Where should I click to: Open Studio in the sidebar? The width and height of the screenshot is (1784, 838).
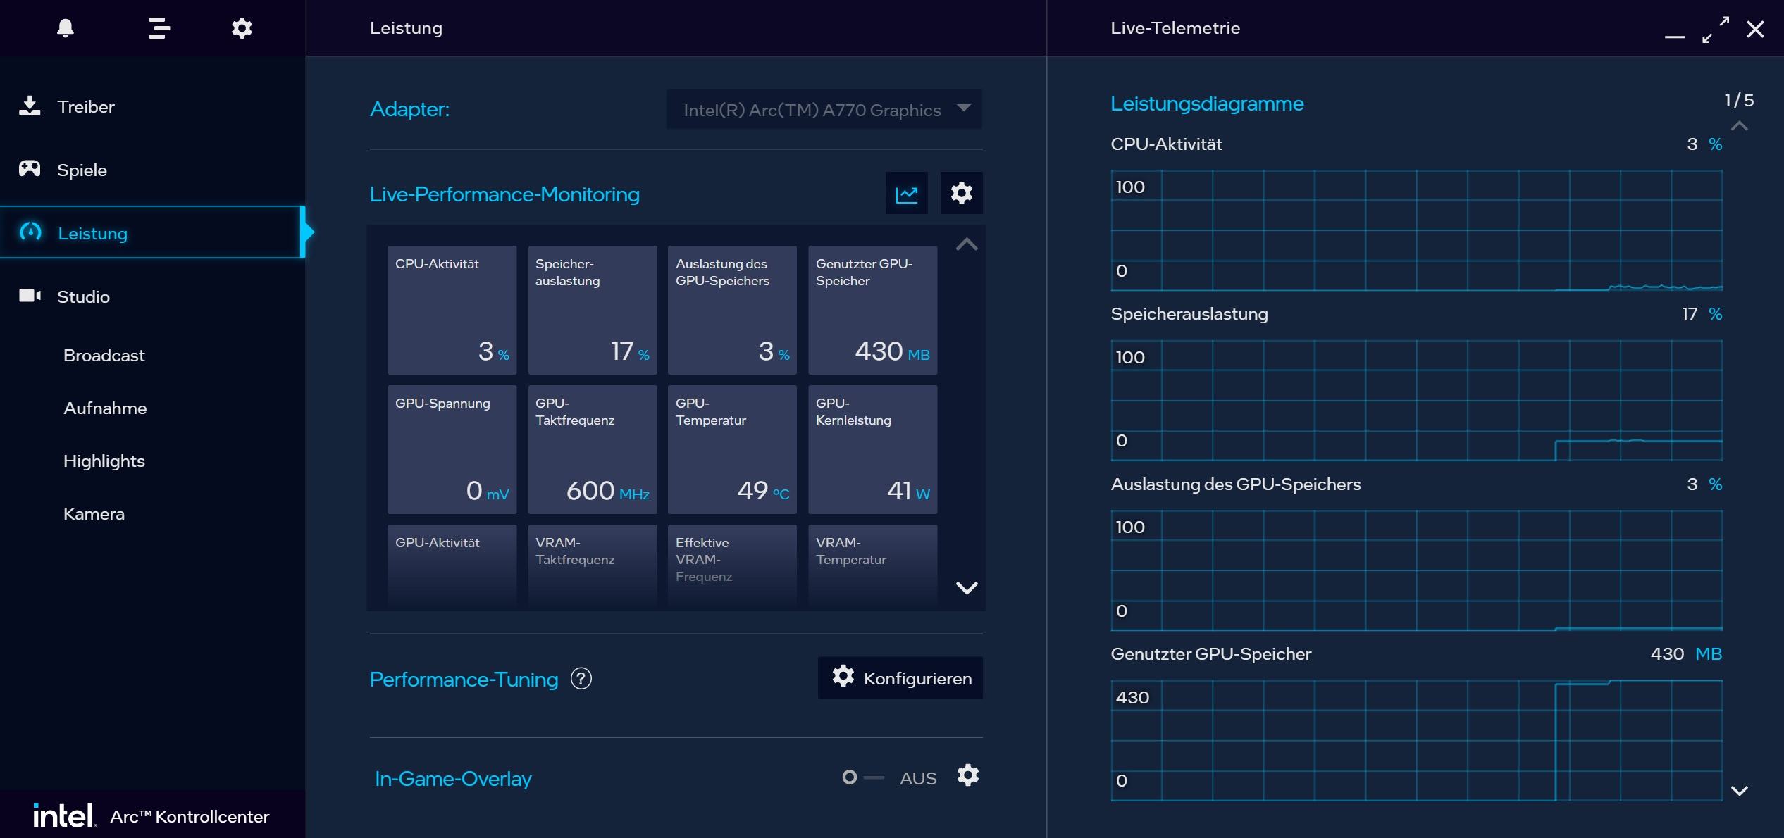[x=83, y=297]
